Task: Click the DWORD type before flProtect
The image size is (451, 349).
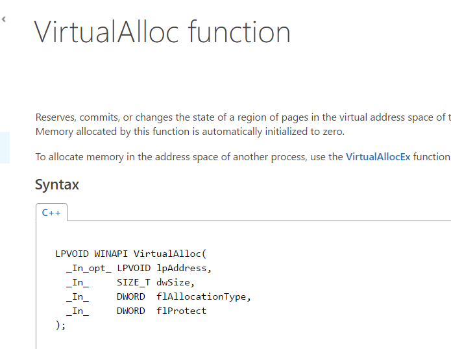Action: (130, 311)
